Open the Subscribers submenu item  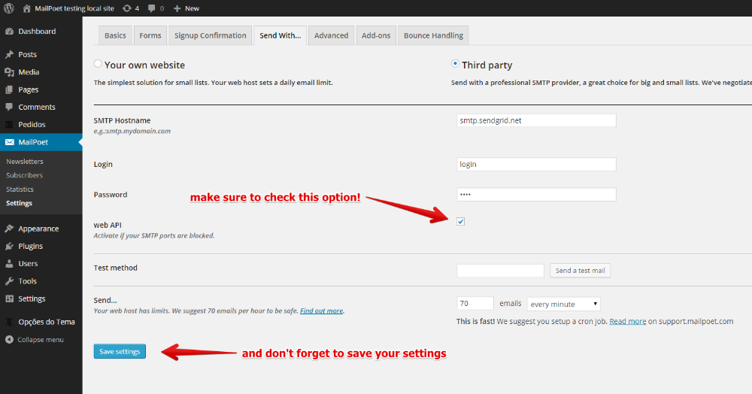tap(25, 175)
